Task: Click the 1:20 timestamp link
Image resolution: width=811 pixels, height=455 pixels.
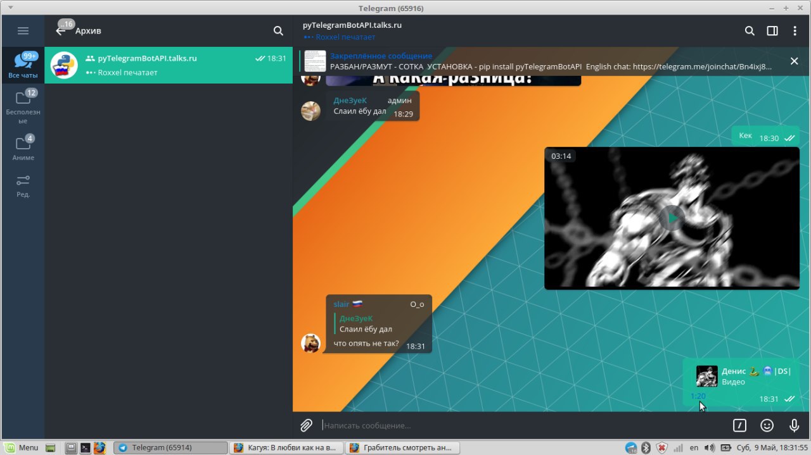Action: click(698, 396)
